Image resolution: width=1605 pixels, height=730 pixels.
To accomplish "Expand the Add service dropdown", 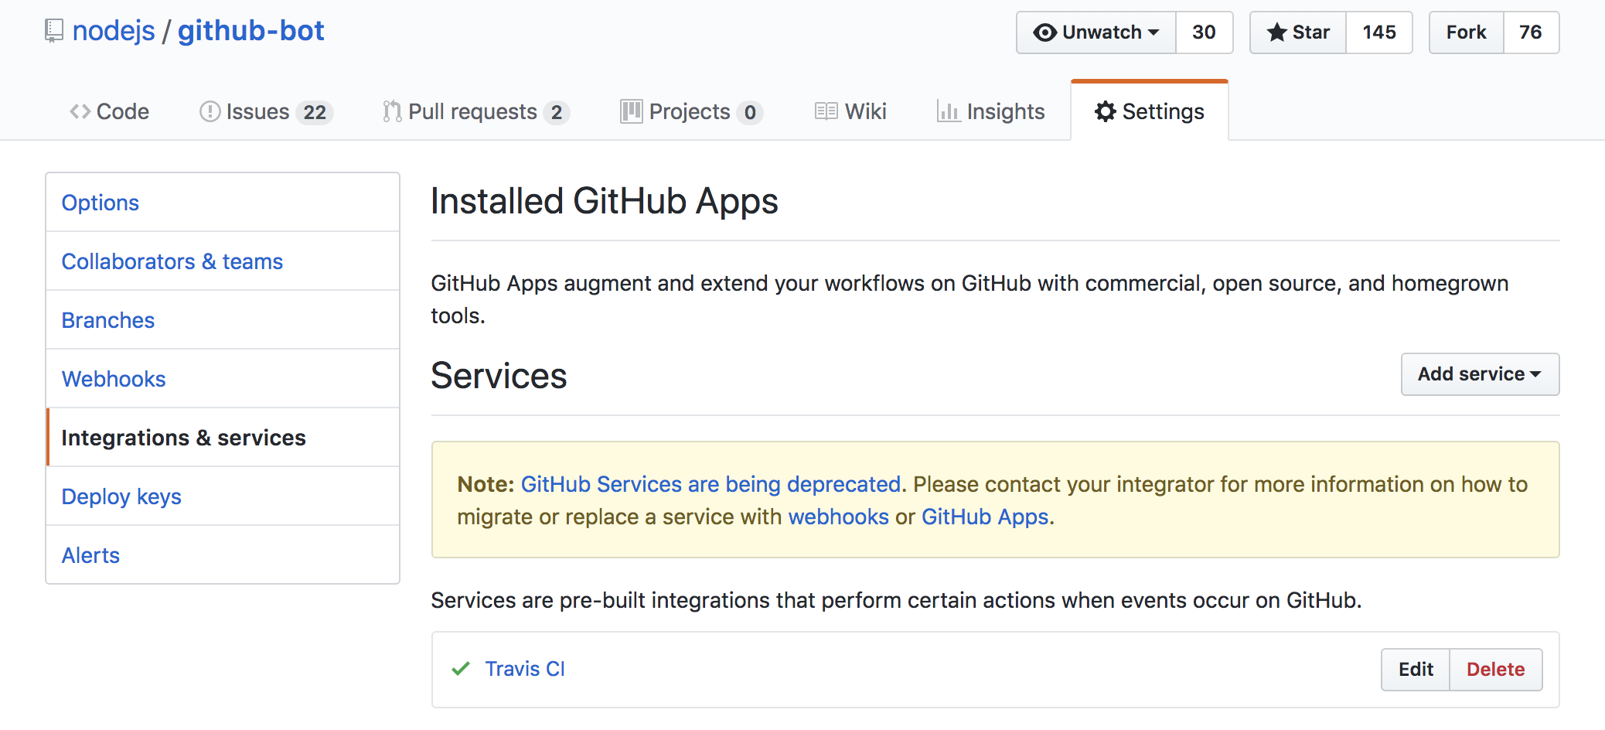I will (1479, 374).
